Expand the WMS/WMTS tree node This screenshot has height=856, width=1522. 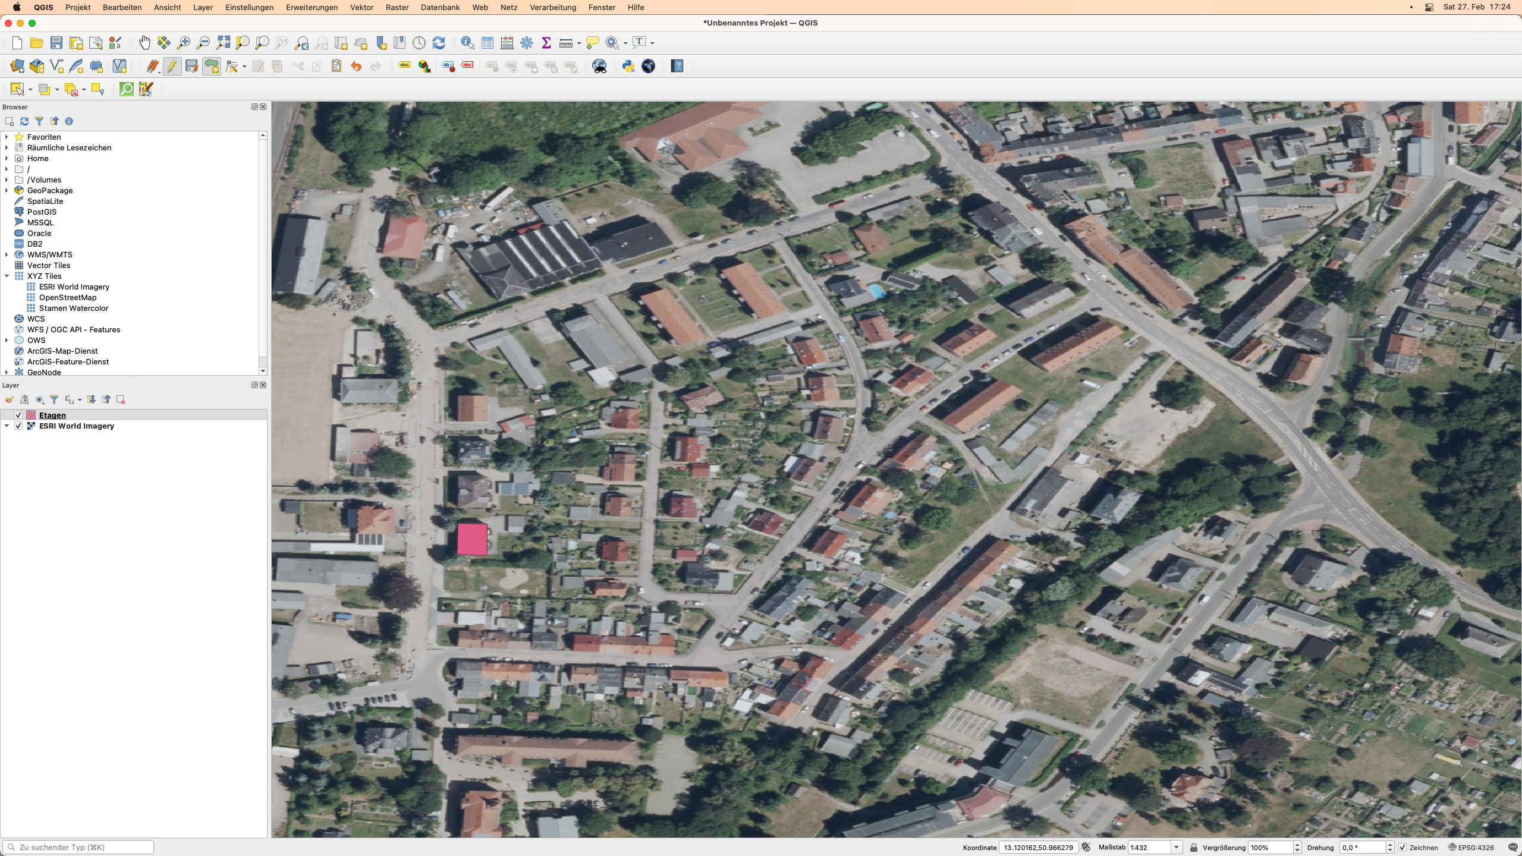pos(7,254)
